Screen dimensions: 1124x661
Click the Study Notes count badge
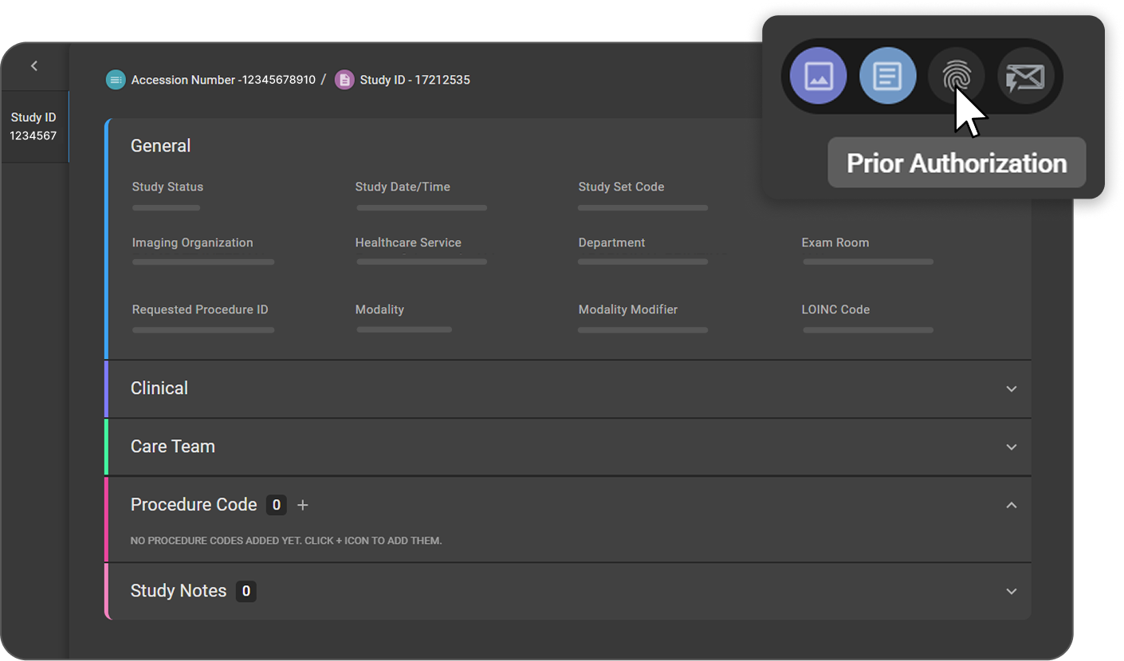click(246, 591)
